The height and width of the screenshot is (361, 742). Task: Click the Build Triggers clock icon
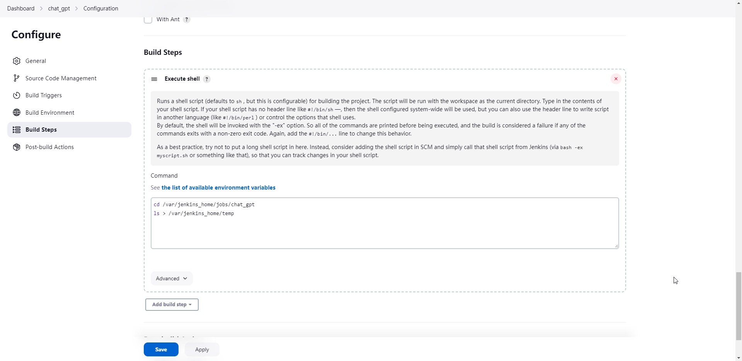[x=16, y=95]
